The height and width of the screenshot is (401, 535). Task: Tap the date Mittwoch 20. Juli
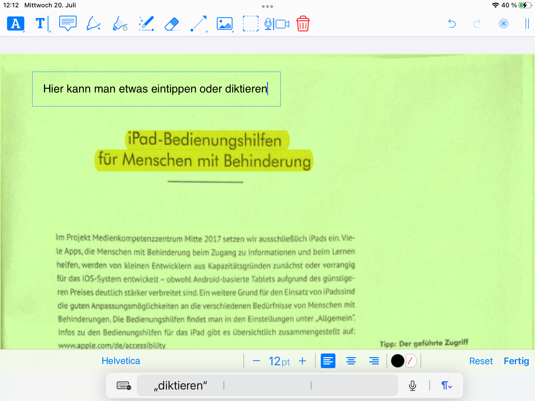(x=50, y=5)
